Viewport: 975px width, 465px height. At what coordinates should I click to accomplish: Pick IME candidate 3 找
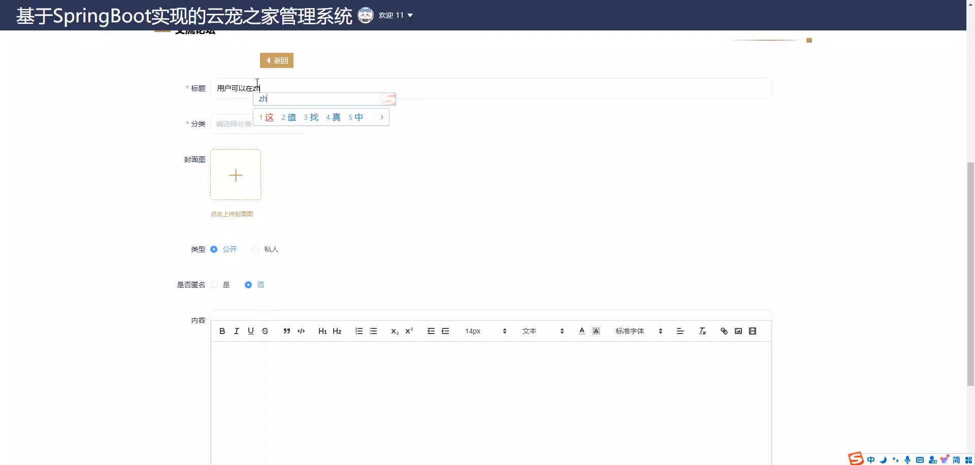tap(311, 117)
